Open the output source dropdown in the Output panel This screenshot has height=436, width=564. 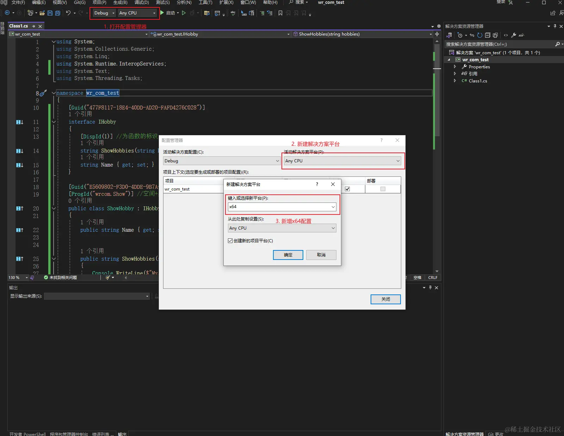pos(97,296)
